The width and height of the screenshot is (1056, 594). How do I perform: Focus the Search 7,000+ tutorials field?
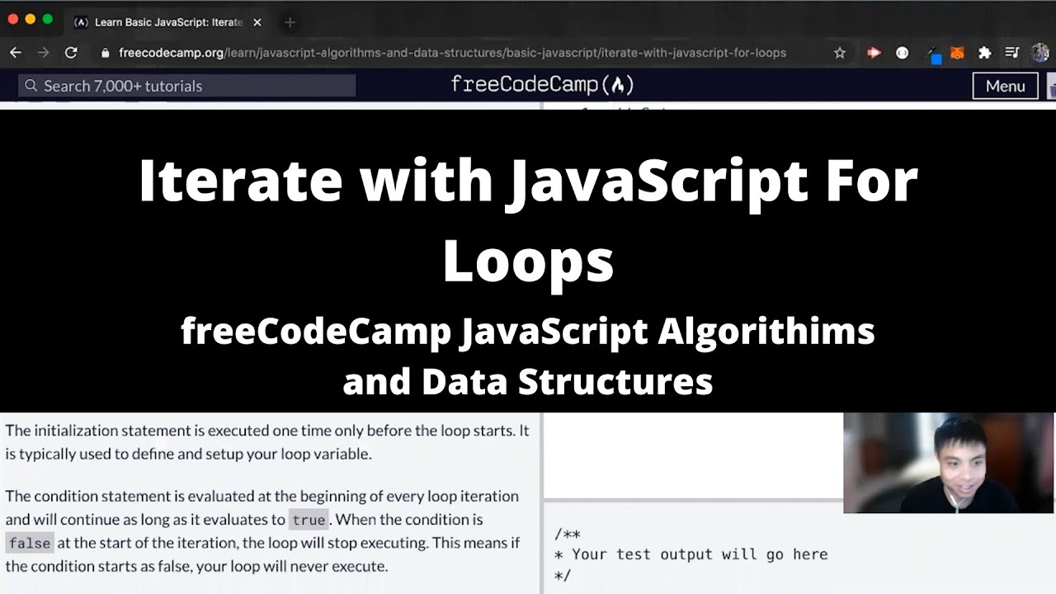(187, 86)
